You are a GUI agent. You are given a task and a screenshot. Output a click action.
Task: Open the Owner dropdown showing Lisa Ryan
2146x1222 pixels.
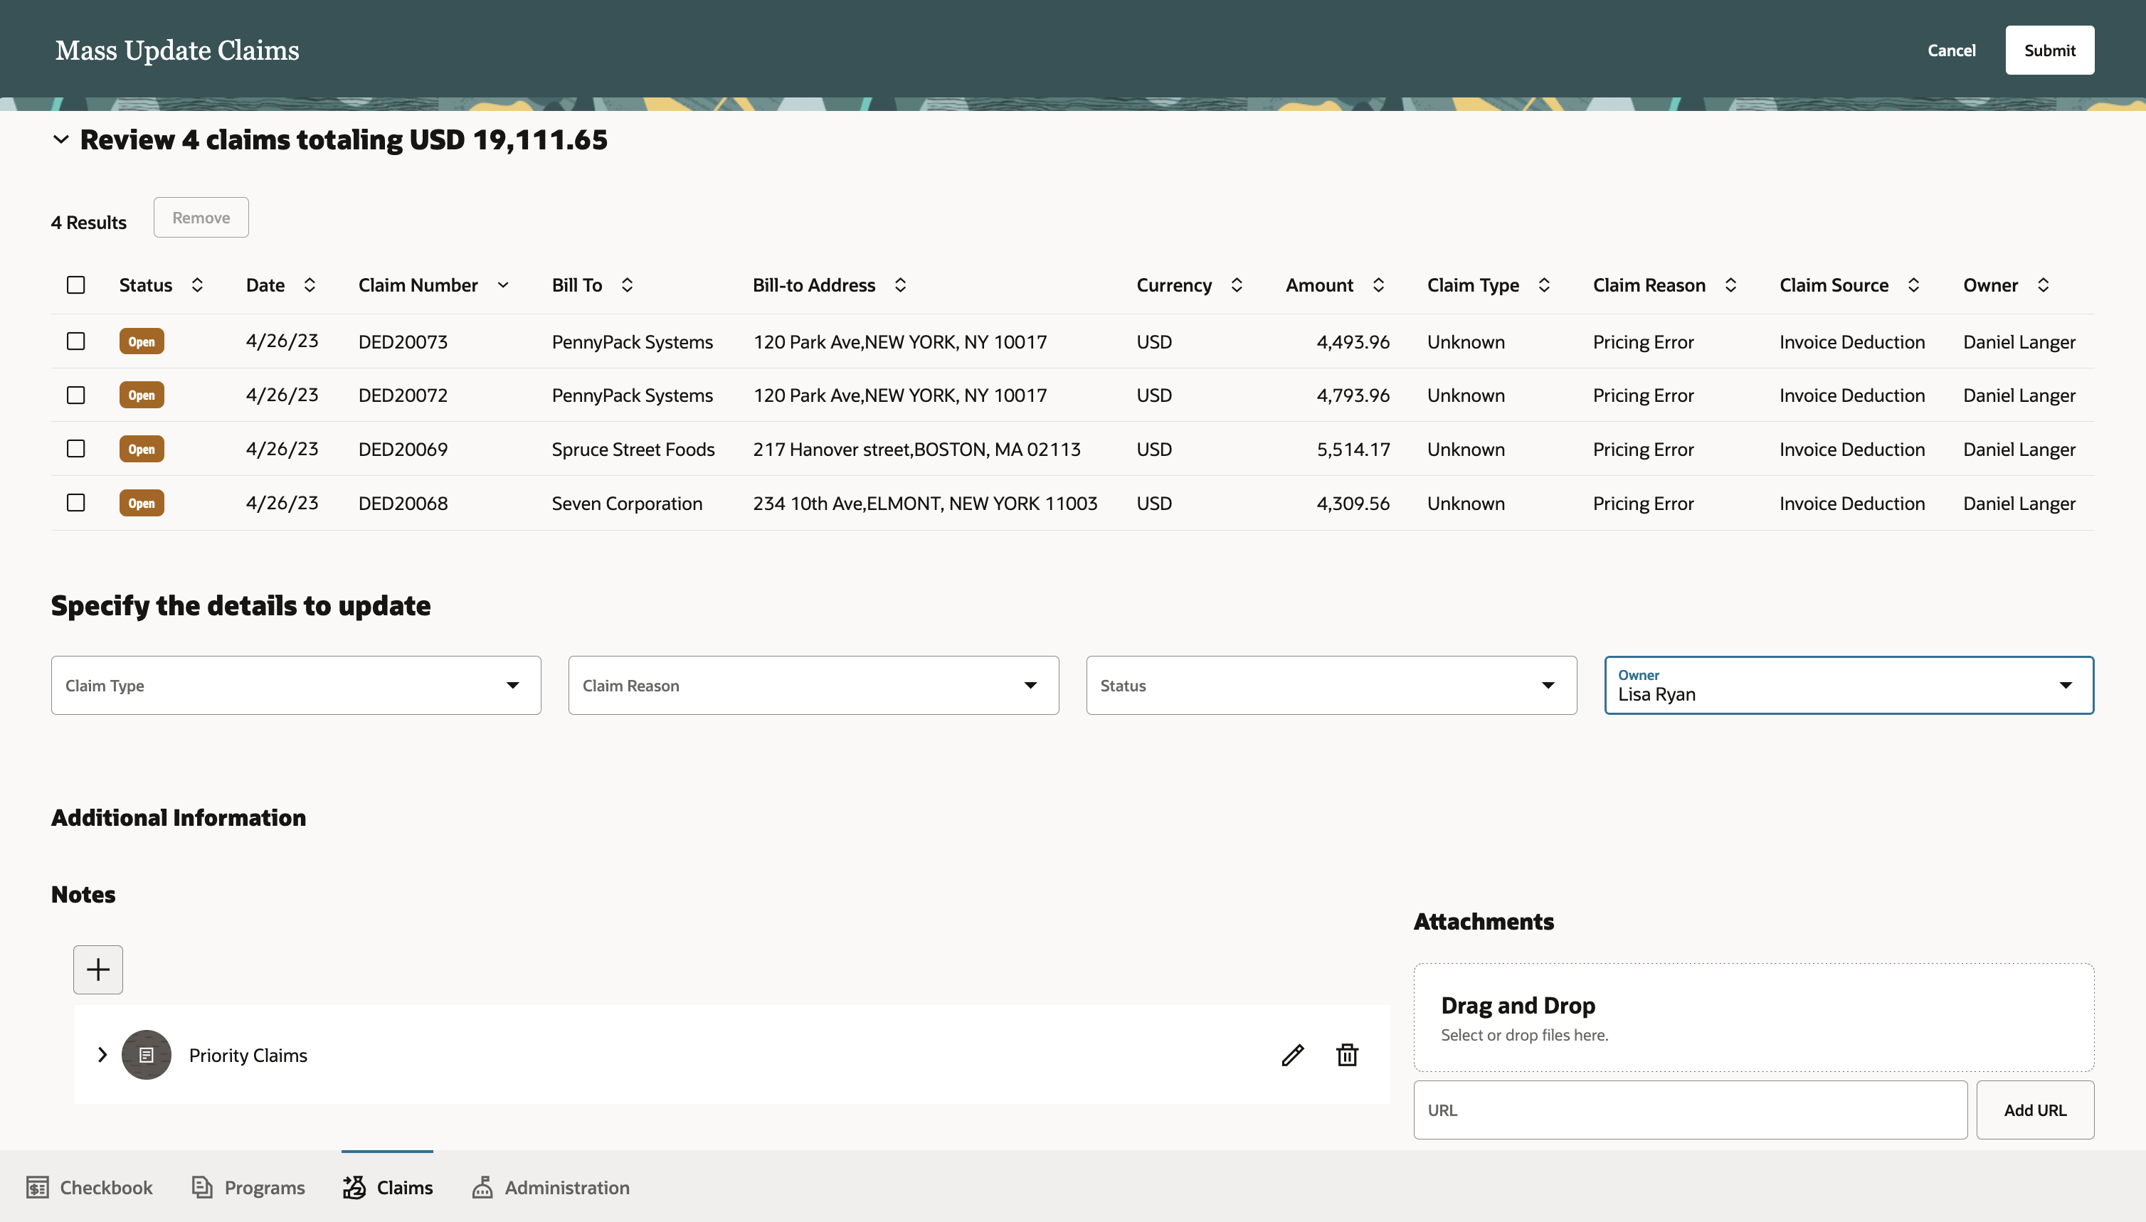[1848, 686]
